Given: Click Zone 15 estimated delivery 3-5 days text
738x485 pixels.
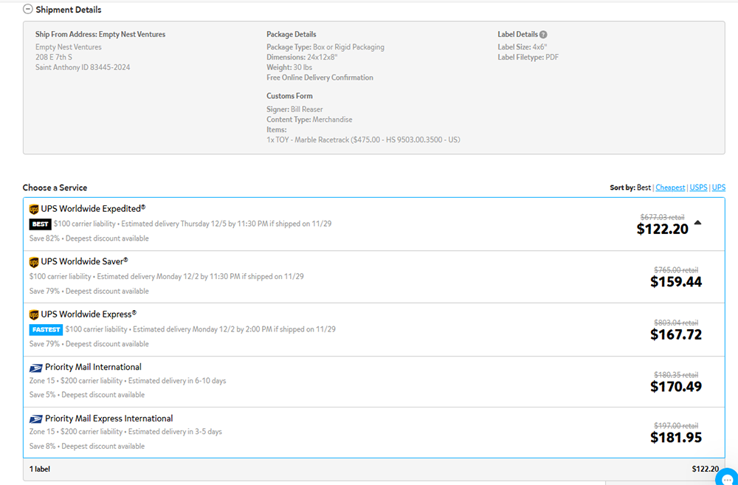Looking at the screenshot, I should tap(125, 432).
